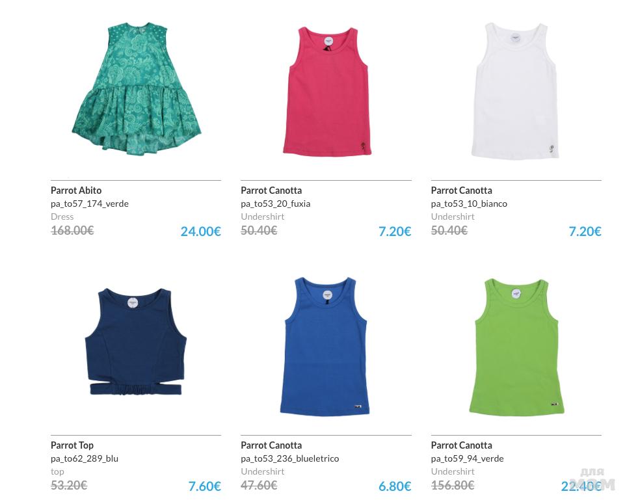Click Parrot Canotta title for bianco item
Image resolution: width=625 pixels, height=500 pixels.
(461, 191)
